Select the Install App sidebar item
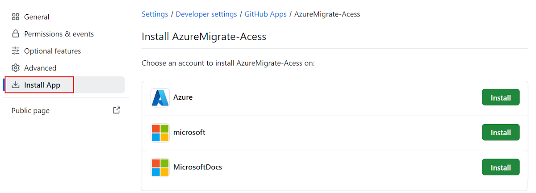The image size is (536, 193). 42,85
